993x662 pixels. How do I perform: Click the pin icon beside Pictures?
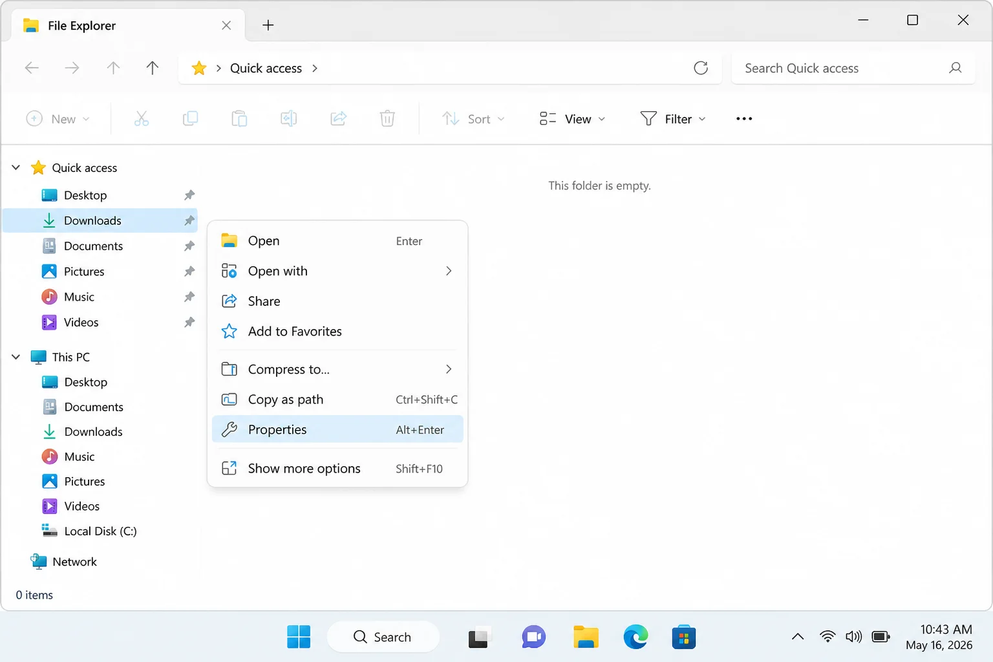point(189,272)
